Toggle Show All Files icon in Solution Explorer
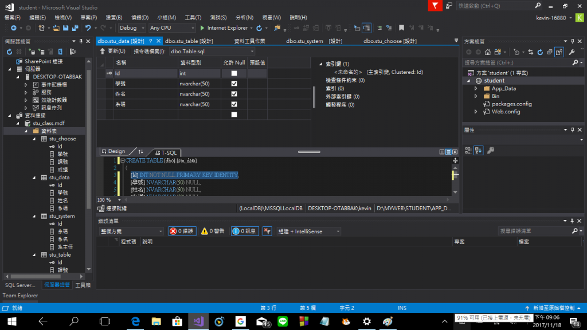 [559, 52]
